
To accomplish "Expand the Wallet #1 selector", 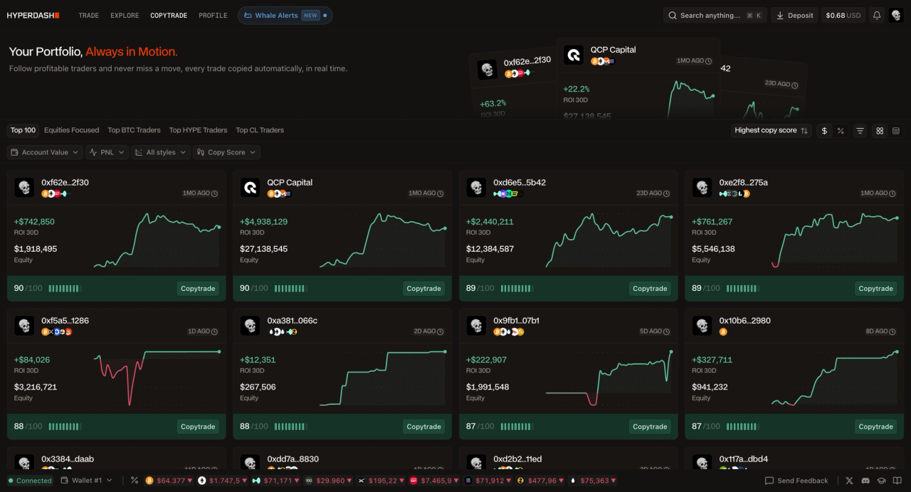I will point(86,481).
